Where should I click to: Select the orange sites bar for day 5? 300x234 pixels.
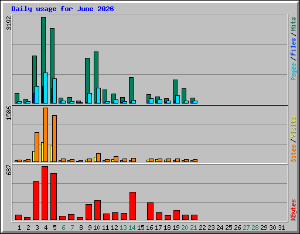coord(54,139)
